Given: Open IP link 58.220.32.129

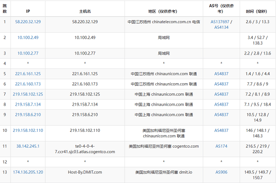Looking at the screenshot, I should [x=28, y=22].
